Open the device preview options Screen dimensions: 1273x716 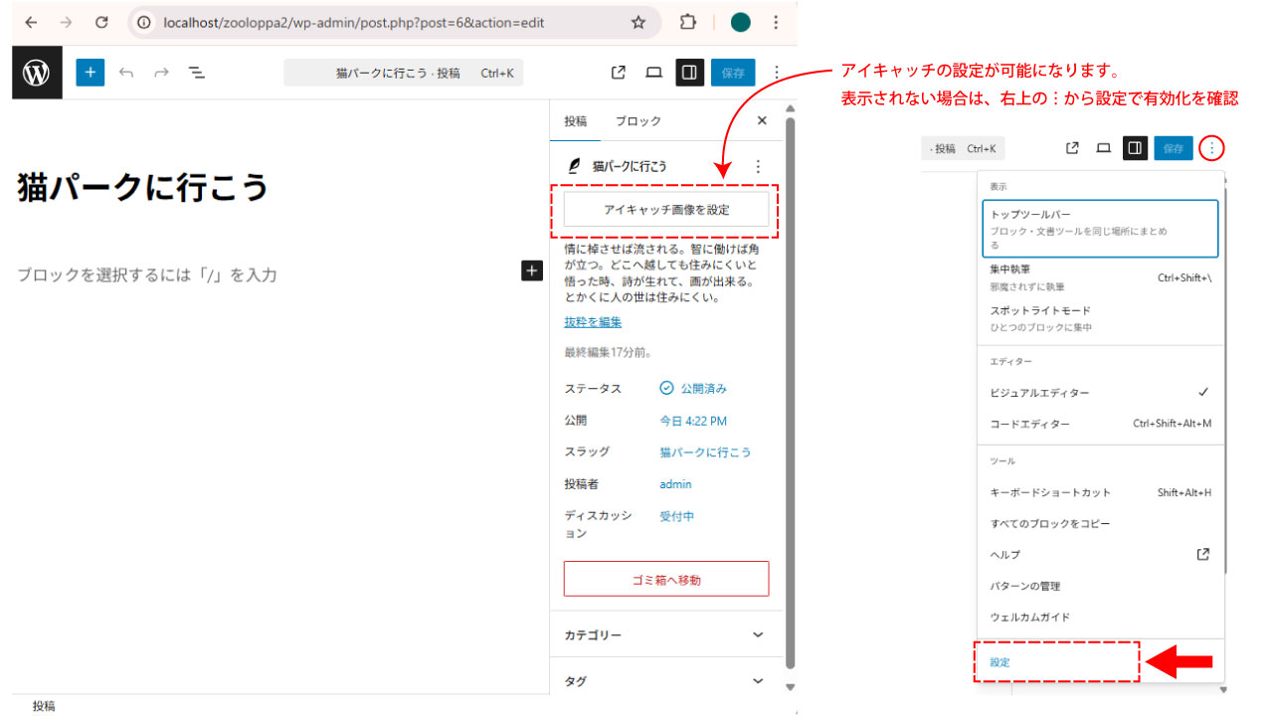pos(653,73)
